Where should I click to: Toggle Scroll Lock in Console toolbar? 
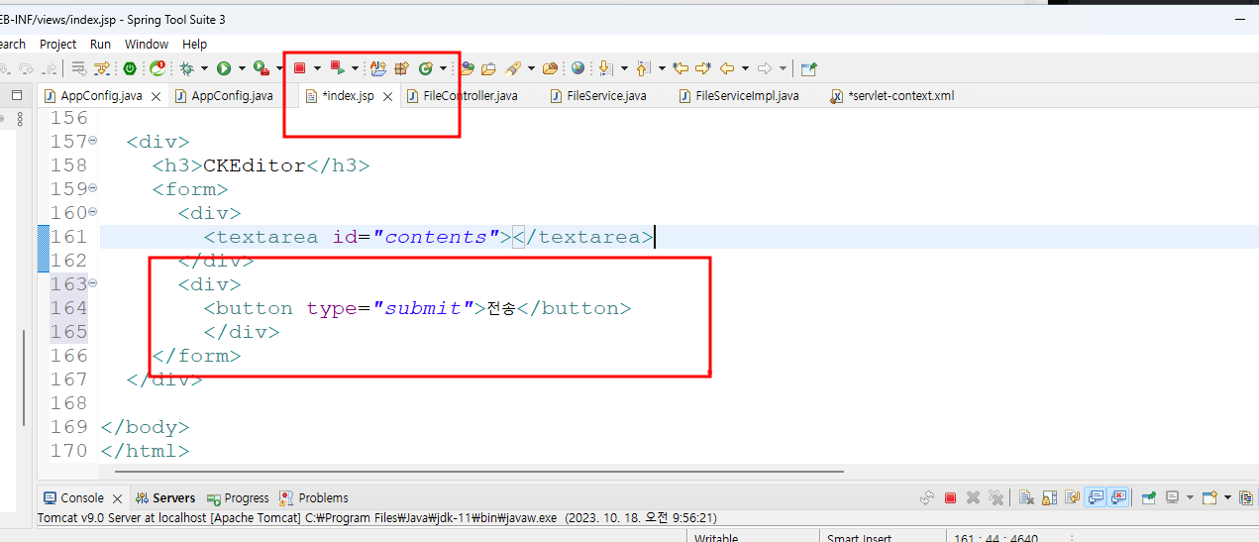[x=1049, y=497]
